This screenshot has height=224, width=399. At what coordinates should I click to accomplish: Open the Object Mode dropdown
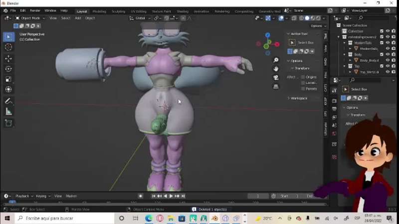click(x=30, y=18)
